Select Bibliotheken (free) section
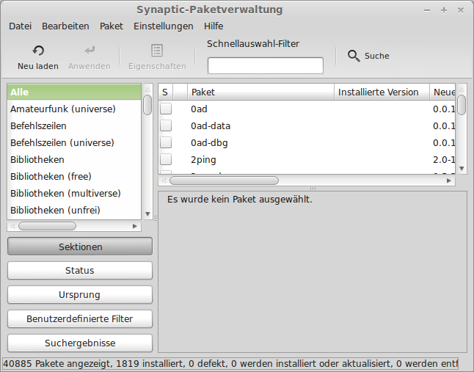Viewport: 474px width, 372px height. click(x=74, y=176)
